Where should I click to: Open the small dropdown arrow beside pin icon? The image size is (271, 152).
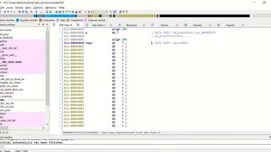coord(69,12)
